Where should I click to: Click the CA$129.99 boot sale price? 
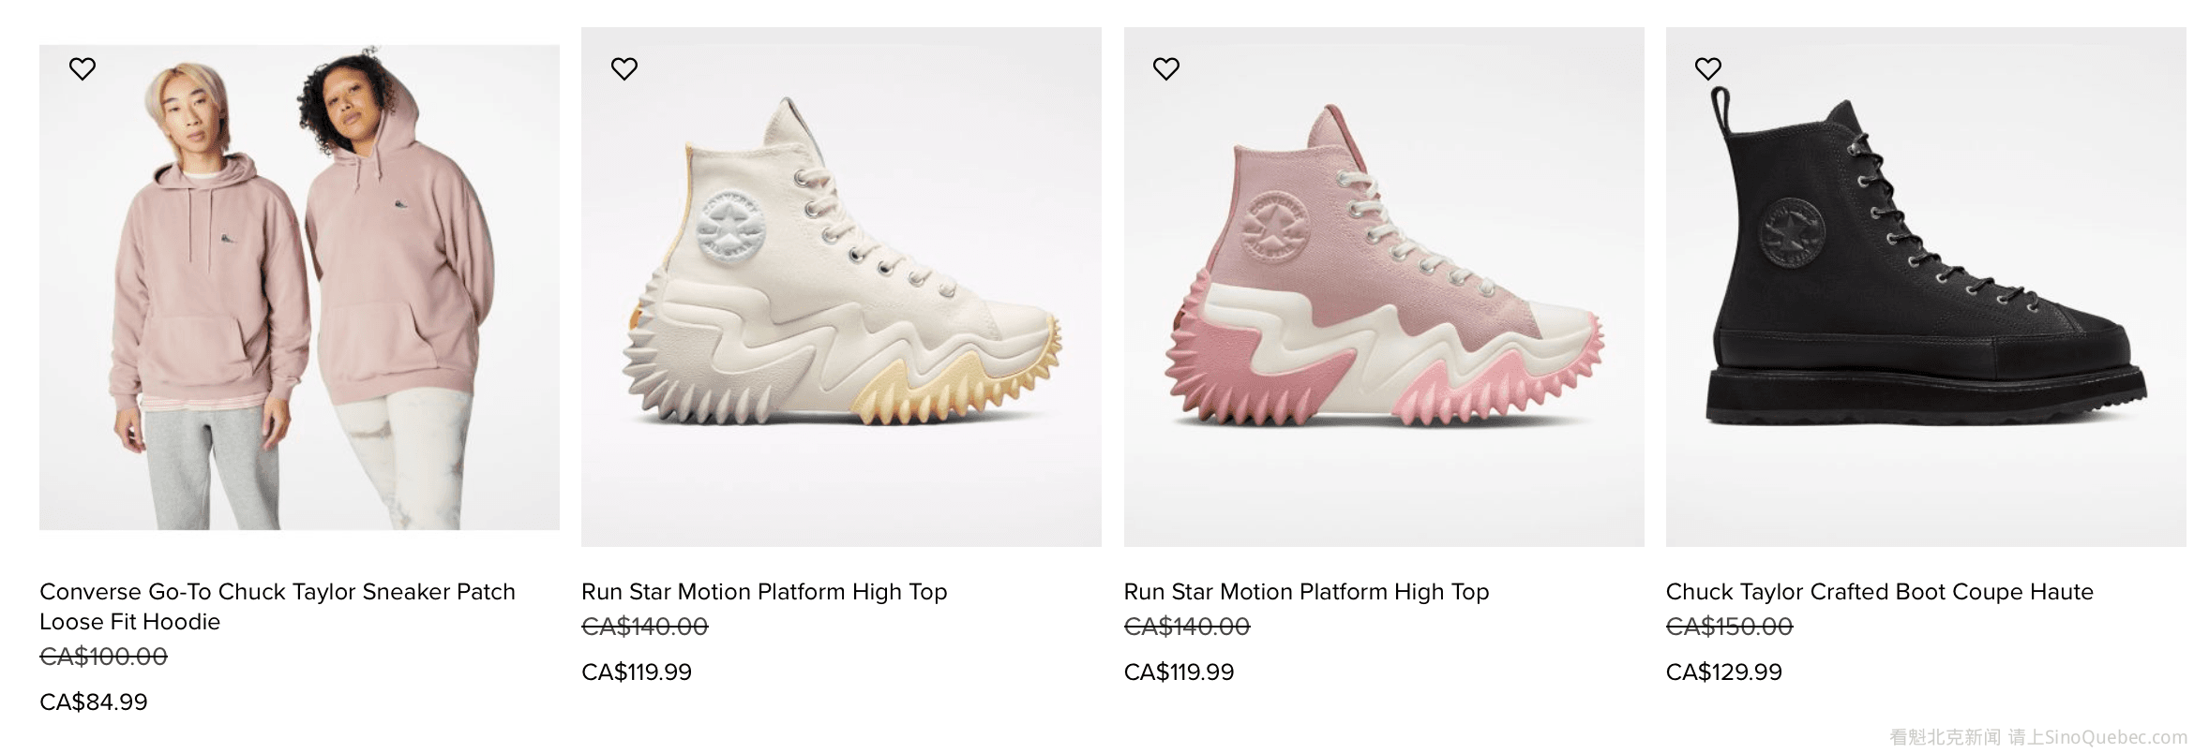[1723, 672]
